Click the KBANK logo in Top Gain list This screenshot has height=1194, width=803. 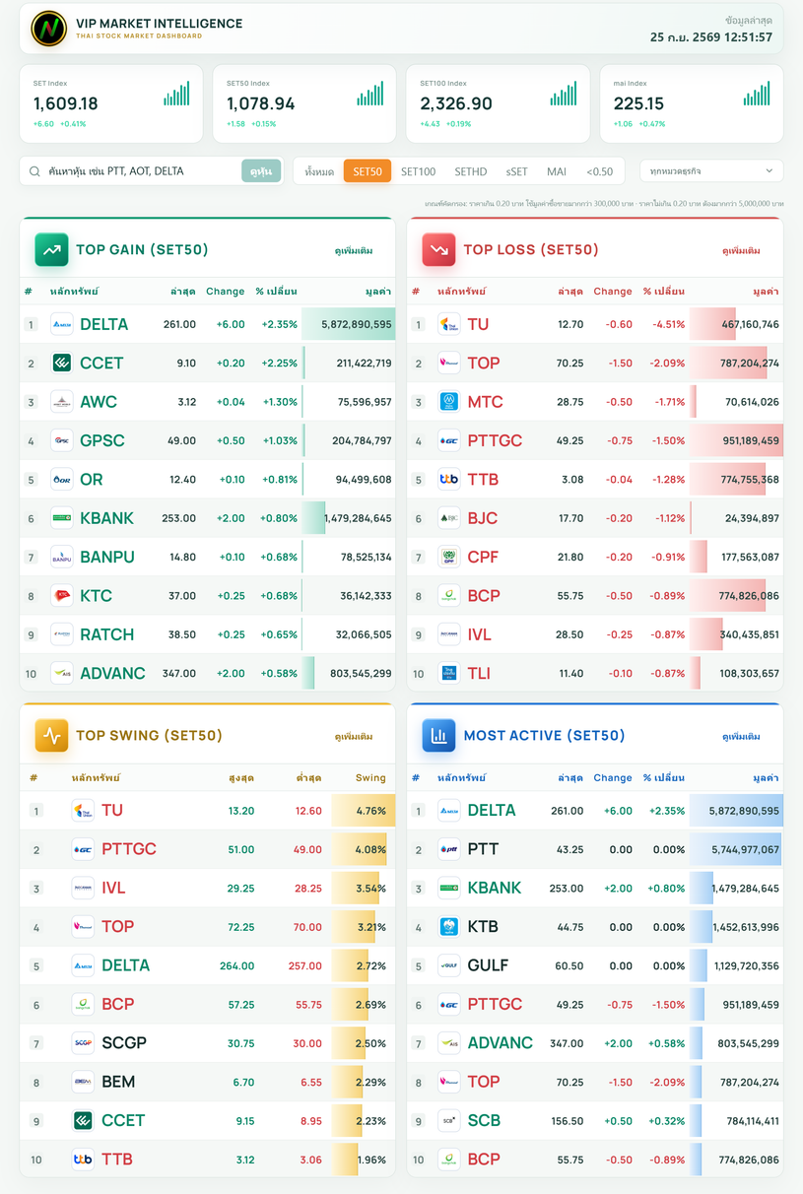(61, 518)
